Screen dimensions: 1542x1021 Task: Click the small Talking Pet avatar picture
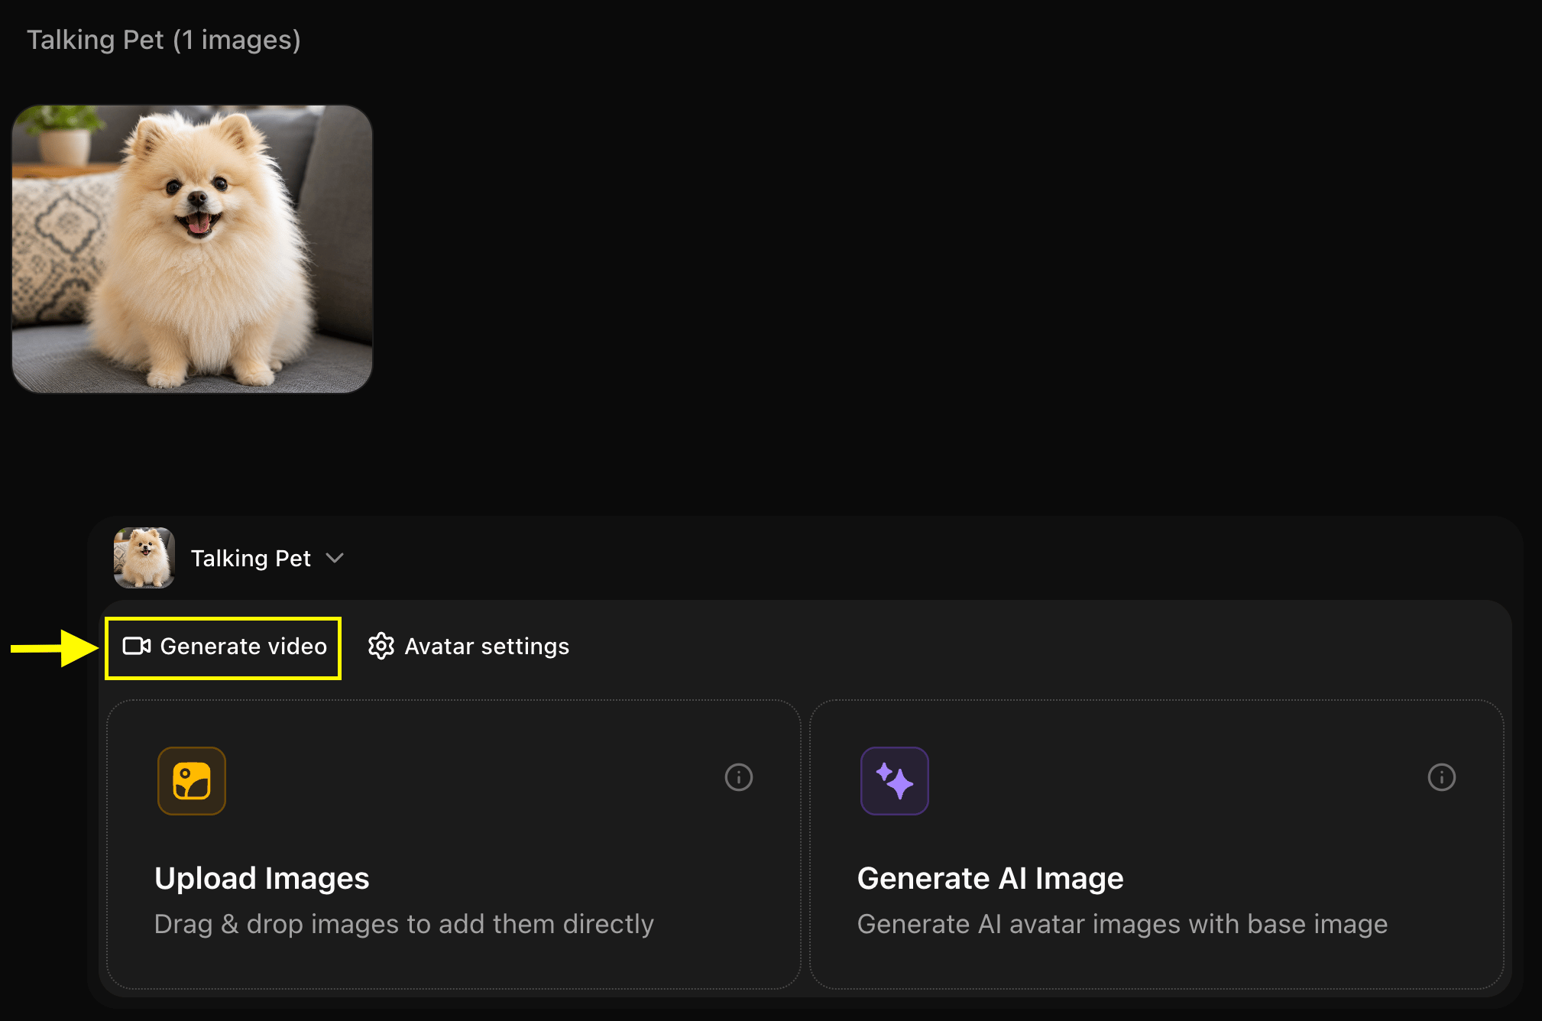tap(144, 558)
